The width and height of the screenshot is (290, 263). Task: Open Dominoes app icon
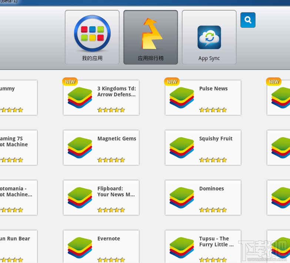pyautogui.click(x=181, y=197)
